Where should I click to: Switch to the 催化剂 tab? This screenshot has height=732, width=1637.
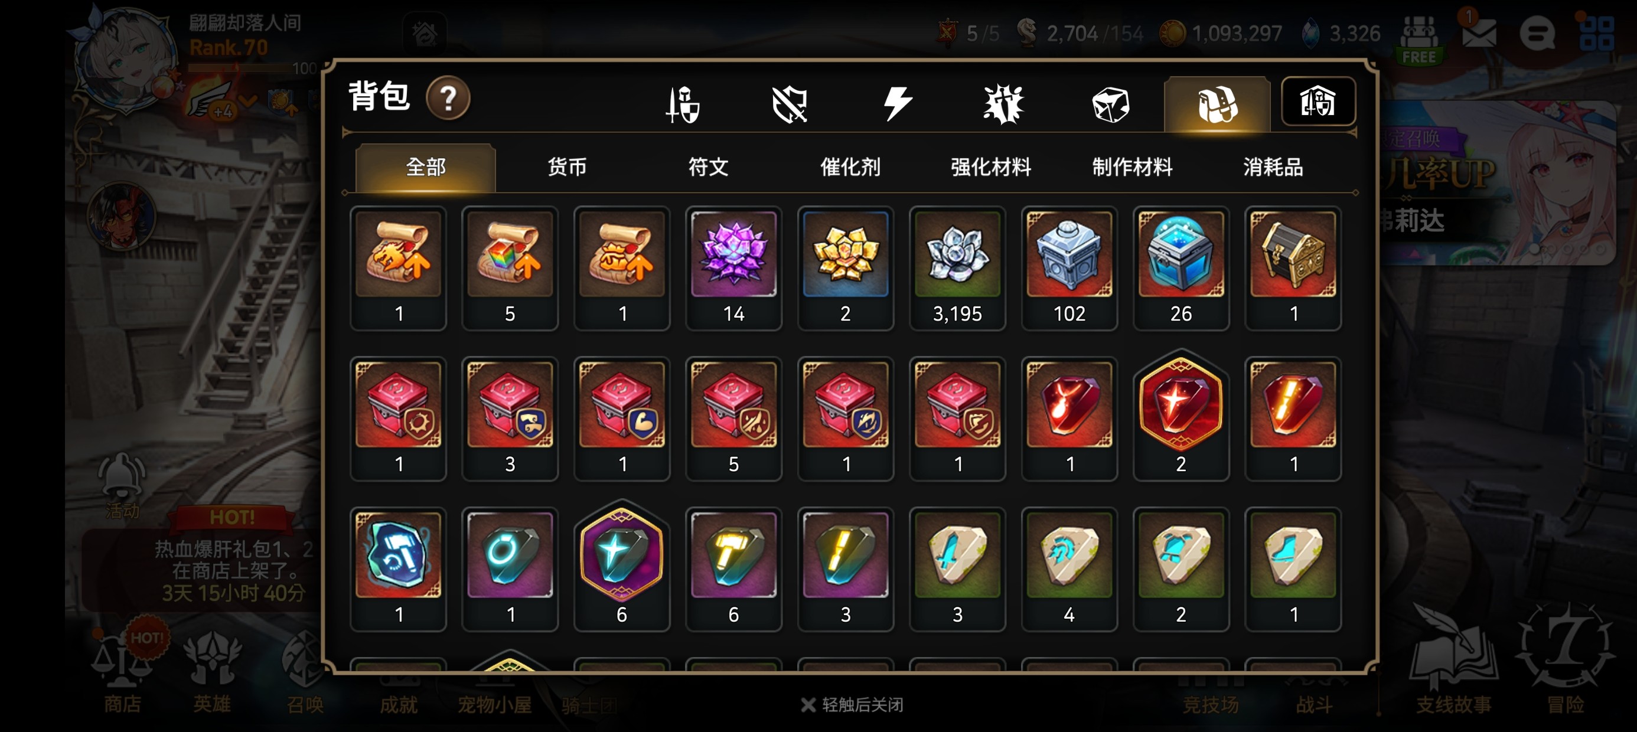point(850,167)
